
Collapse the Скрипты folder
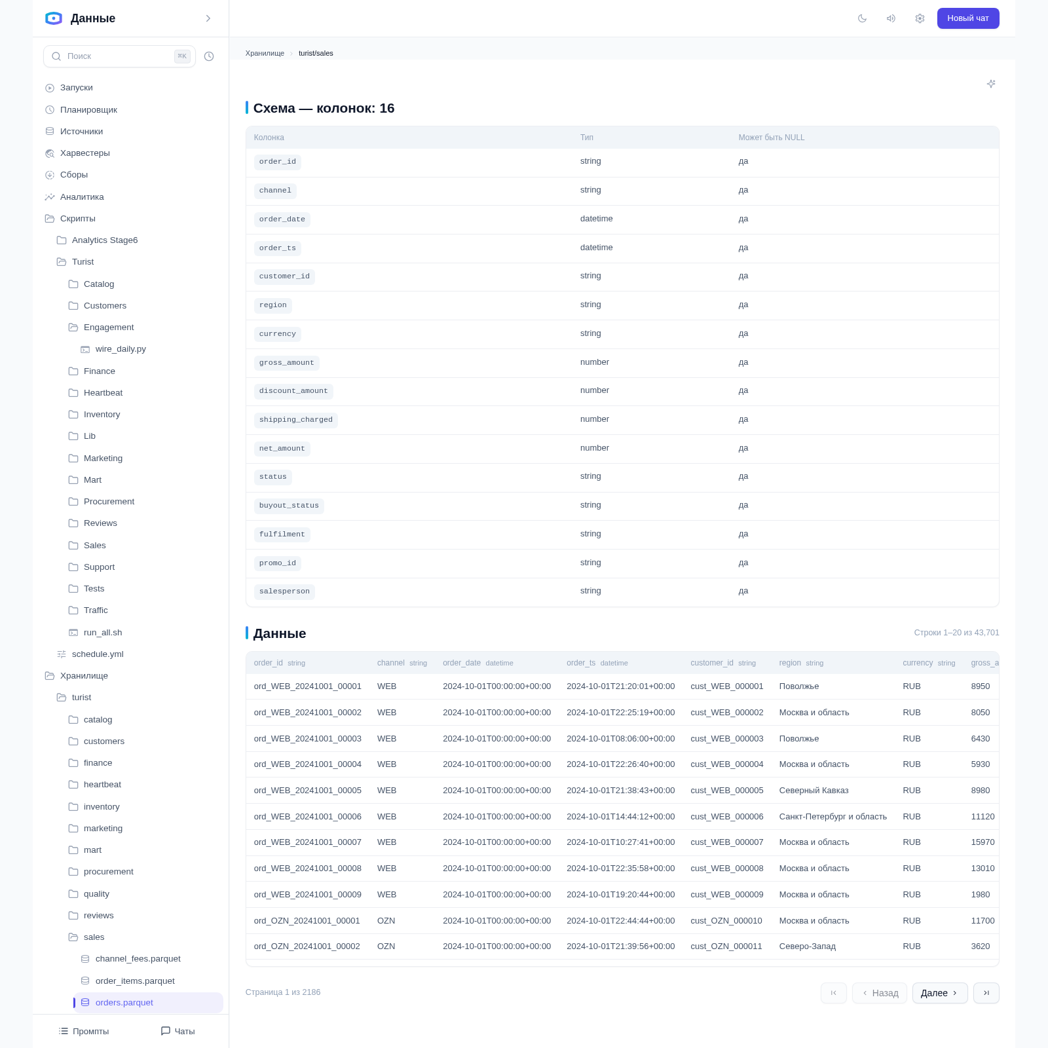(x=50, y=219)
